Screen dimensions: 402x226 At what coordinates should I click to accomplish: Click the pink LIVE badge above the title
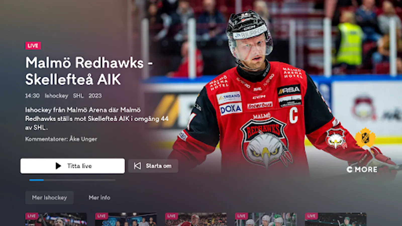click(x=33, y=46)
